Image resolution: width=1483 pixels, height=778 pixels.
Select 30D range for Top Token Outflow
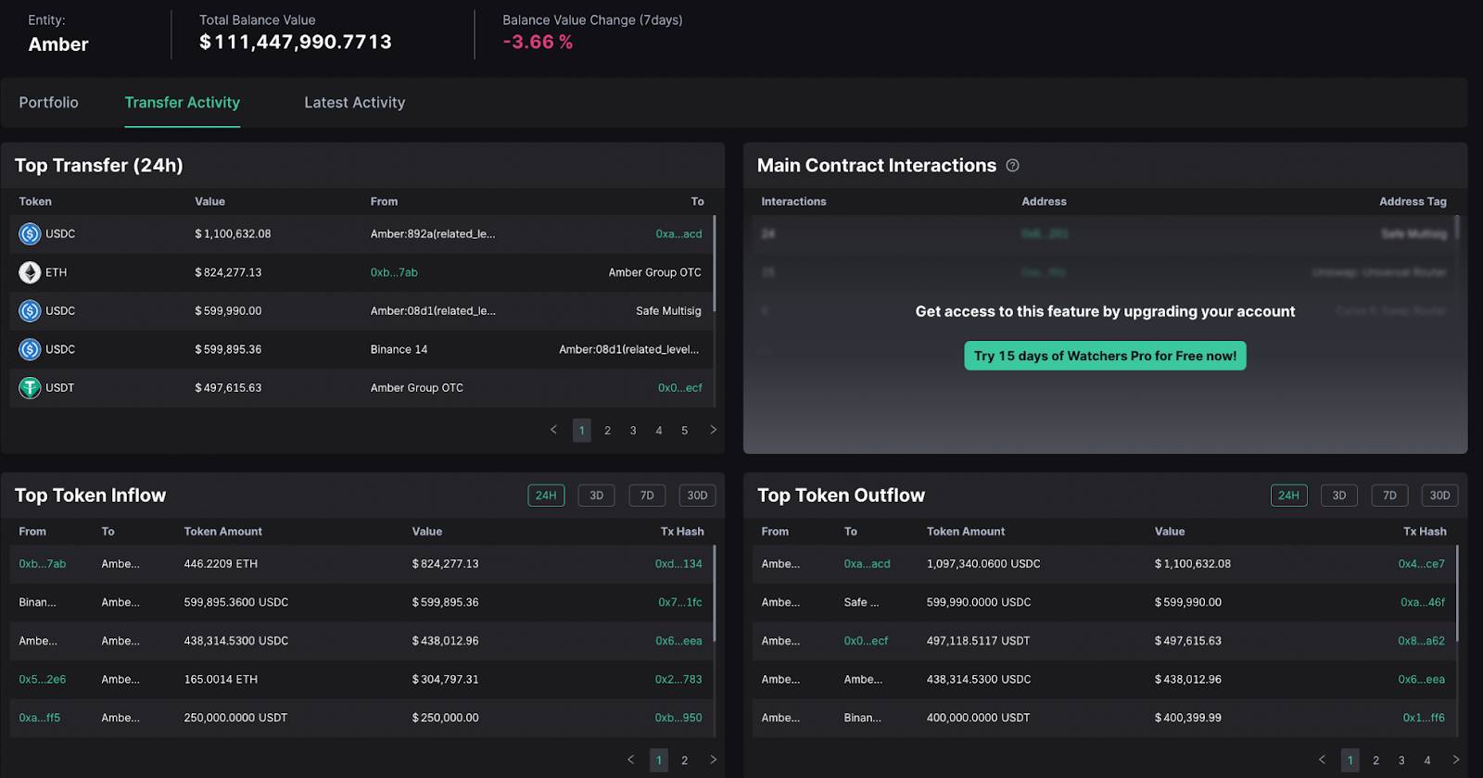(x=1440, y=496)
